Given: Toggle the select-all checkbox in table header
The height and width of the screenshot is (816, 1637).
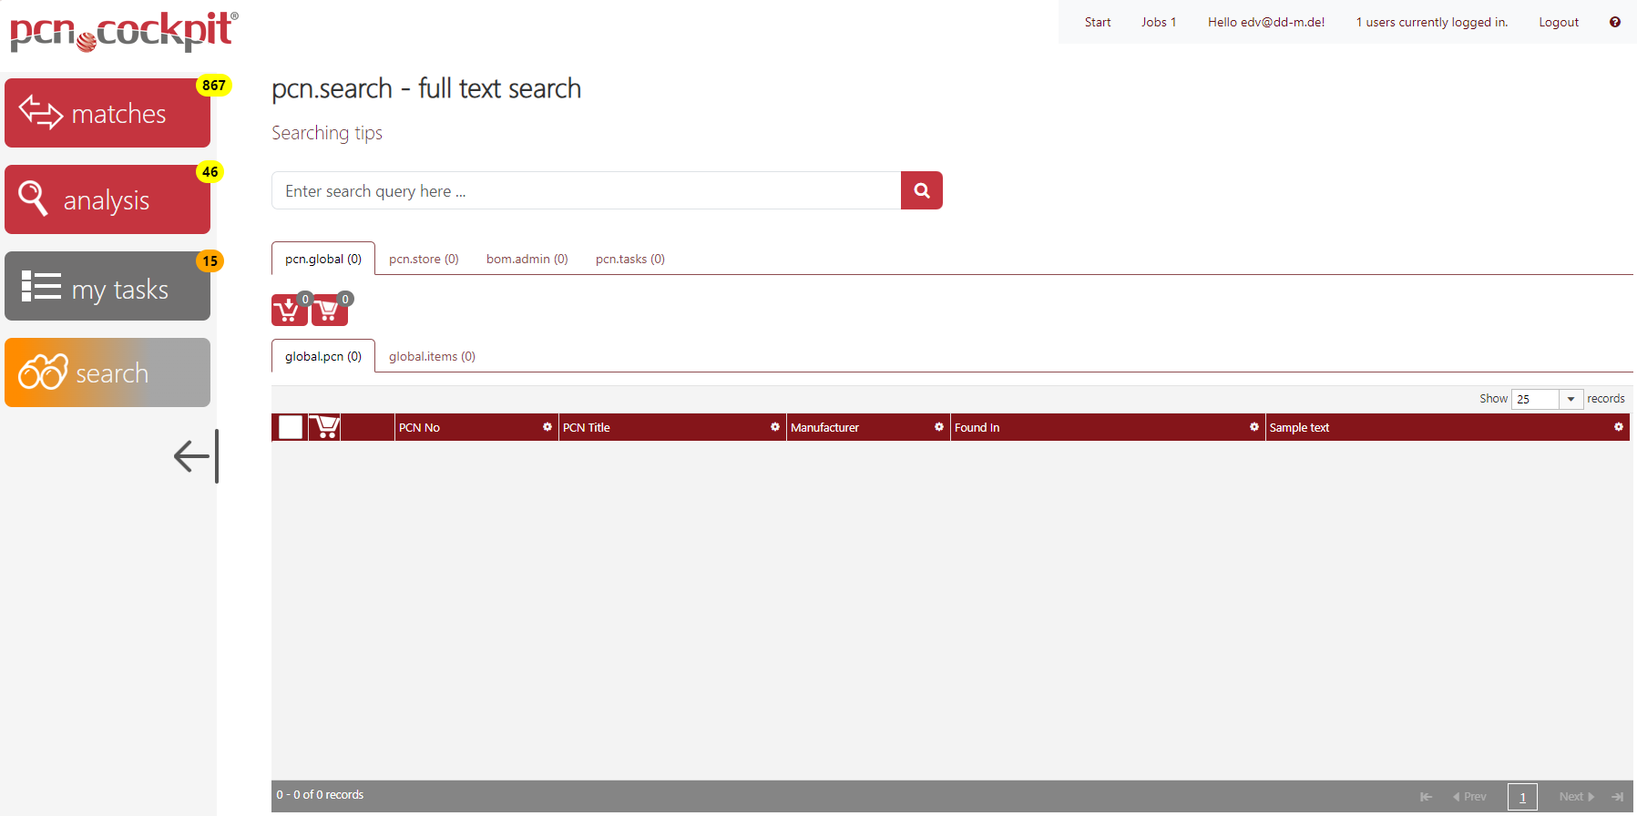Looking at the screenshot, I should point(291,427).
